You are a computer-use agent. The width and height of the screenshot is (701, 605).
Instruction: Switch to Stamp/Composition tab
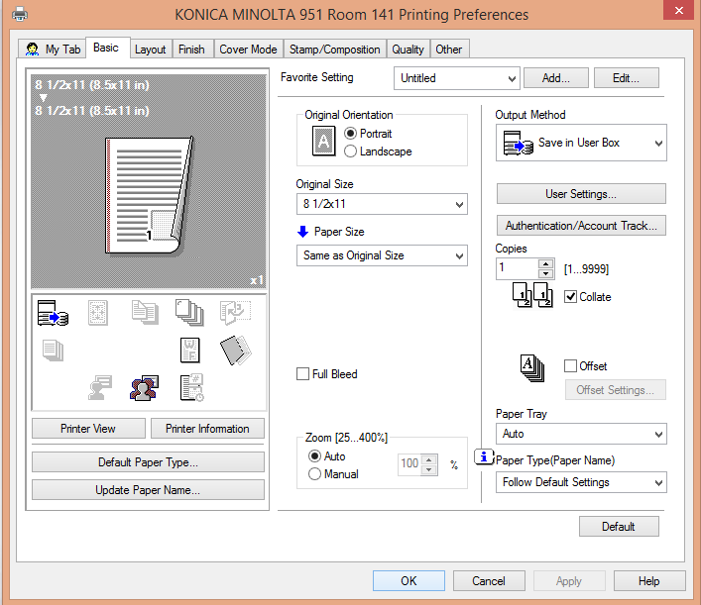click(334, 50)
